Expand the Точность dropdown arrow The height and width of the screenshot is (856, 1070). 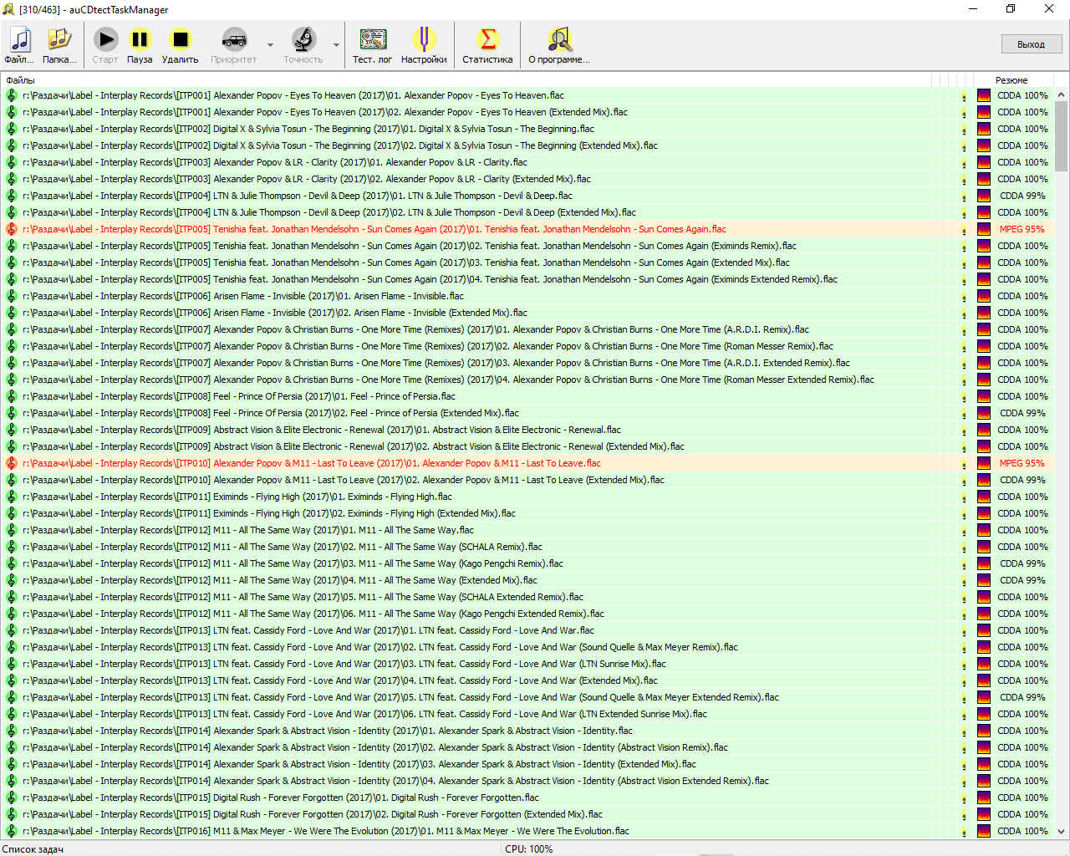pos(336,45)
